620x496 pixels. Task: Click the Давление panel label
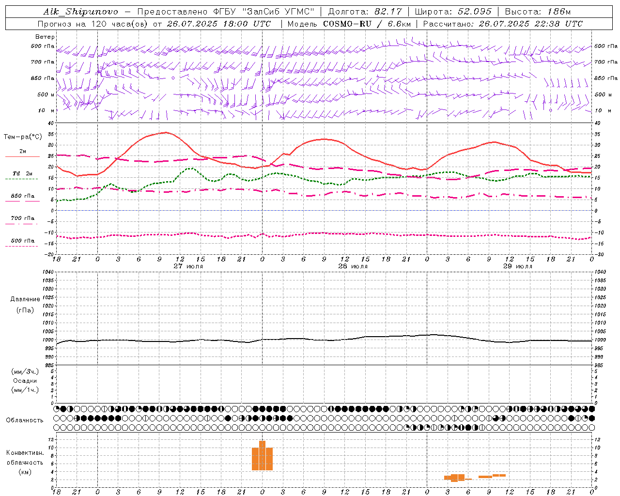25,299
